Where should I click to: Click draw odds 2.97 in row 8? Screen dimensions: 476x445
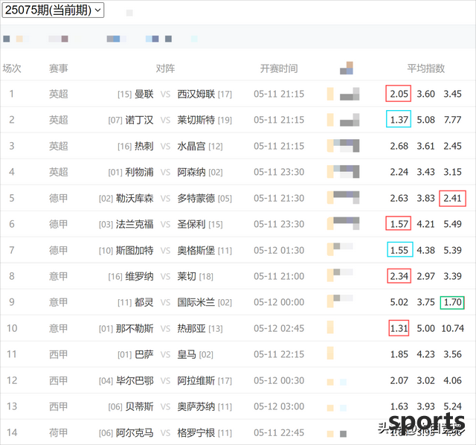tap(425, 276)
